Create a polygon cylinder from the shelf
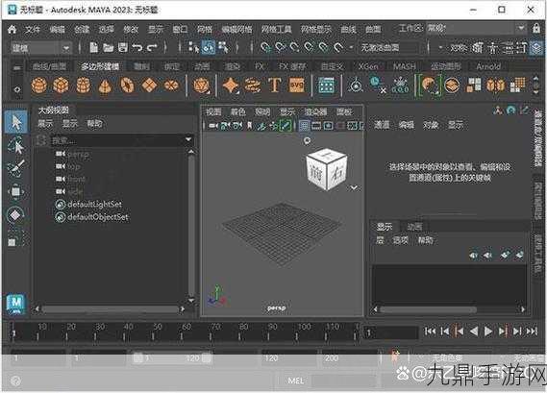 84,86
